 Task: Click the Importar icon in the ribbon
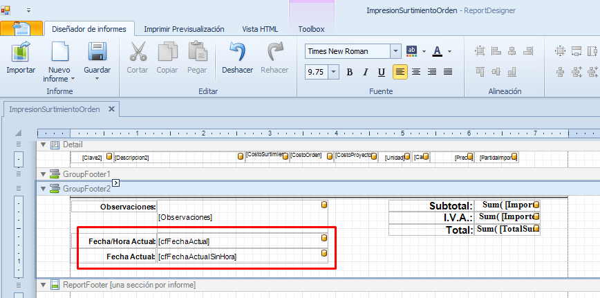(x=21, y=53)
